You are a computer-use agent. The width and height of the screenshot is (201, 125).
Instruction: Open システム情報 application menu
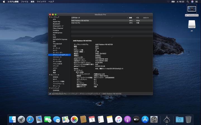coord(13,2)
